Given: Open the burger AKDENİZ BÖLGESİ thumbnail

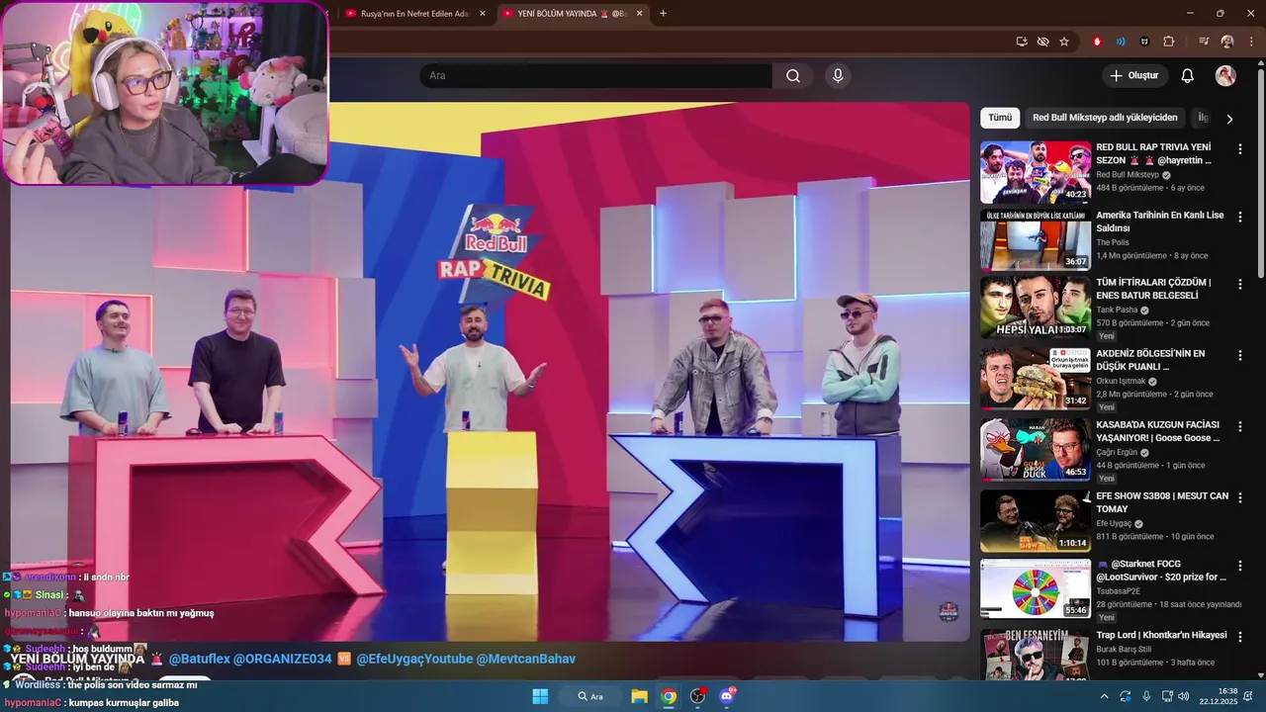Looking at the screenshot, I should click(x=1036, y=378).
